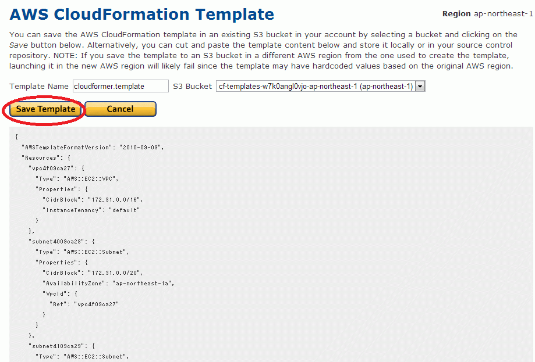
Task: Click the AWS CloudFormation Template heading
Action: [141, 15]
